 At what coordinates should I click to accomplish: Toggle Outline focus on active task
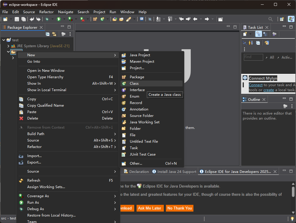(x=285, y=106)
